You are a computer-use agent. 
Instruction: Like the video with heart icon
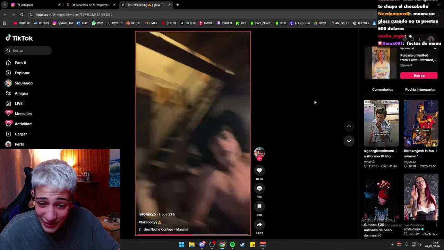click(259, 170)
